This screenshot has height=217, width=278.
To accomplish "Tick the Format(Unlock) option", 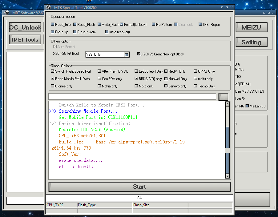I will 122,24.
